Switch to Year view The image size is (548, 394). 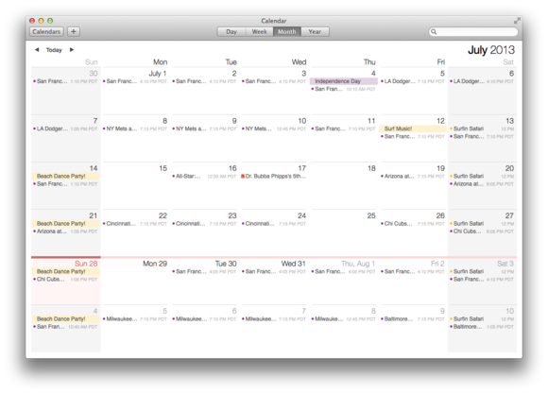[315, 32]
